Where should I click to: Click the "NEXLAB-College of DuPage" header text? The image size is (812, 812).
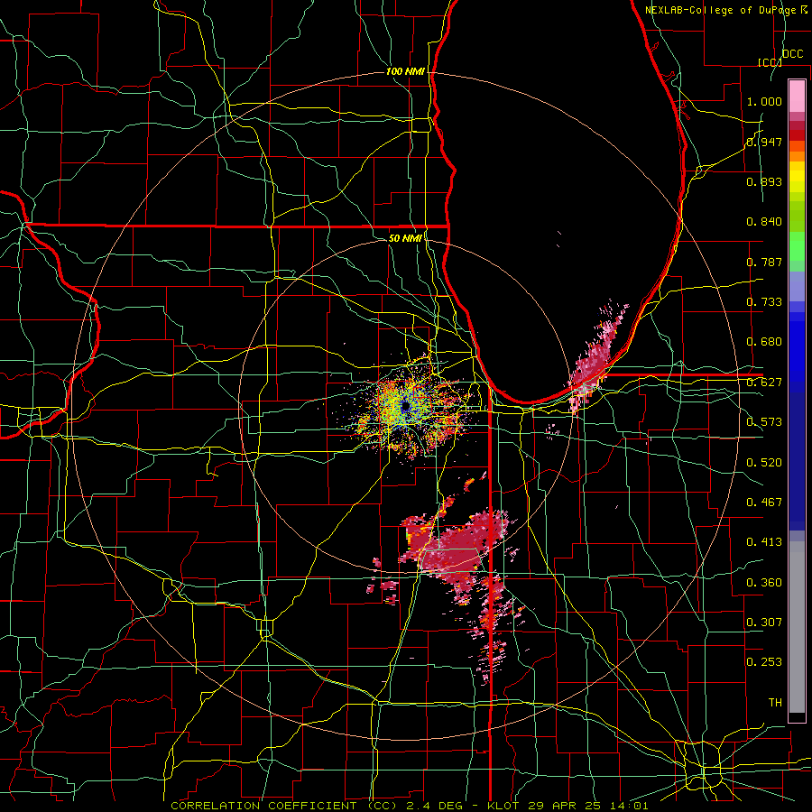coord(720,10)
